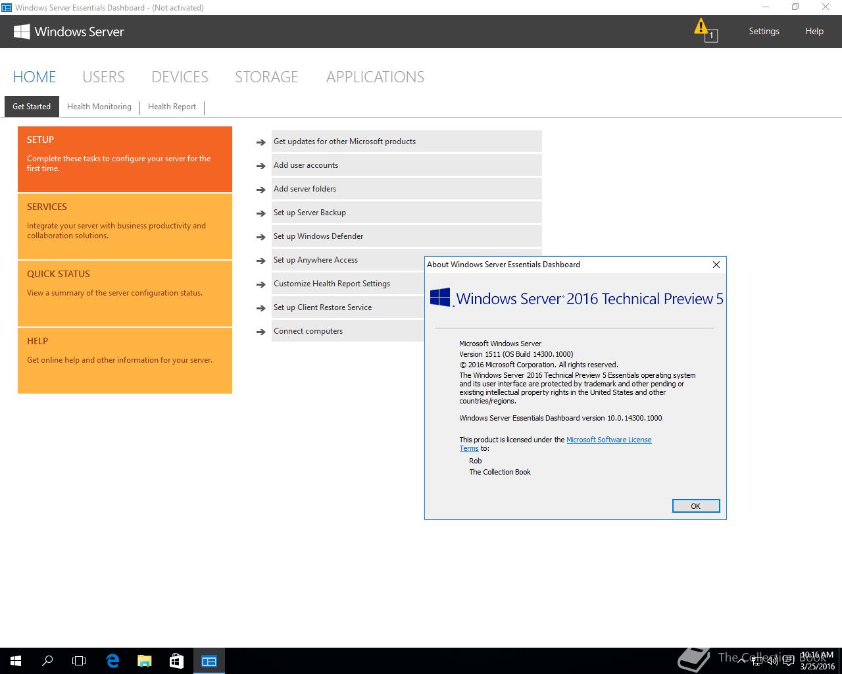This screenshot has height=674, width=842.
Task: Click OK in the About dialog
Action: click(696, 505)
